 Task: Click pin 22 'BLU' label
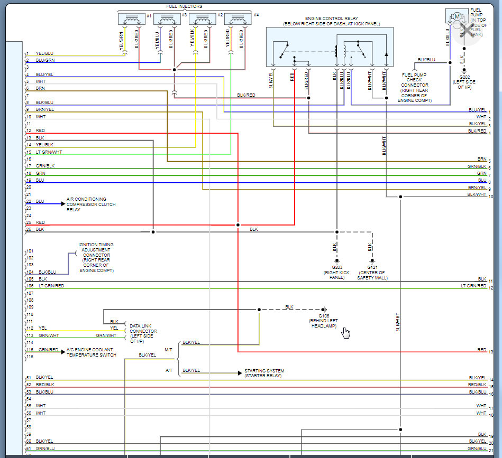pyautogui.click(x=40, y=201)
